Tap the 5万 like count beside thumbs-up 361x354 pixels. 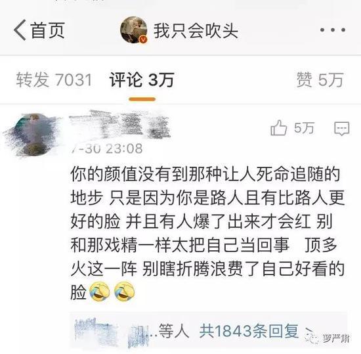click(x=304, y=128)
